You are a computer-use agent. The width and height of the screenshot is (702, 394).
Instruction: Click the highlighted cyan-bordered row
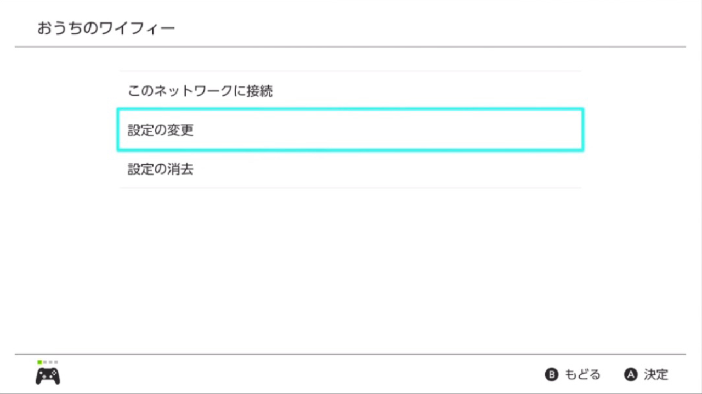[x=350, y=130]
